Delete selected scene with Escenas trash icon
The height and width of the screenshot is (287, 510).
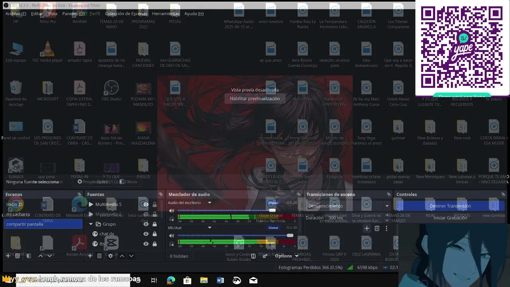(18, 256)
